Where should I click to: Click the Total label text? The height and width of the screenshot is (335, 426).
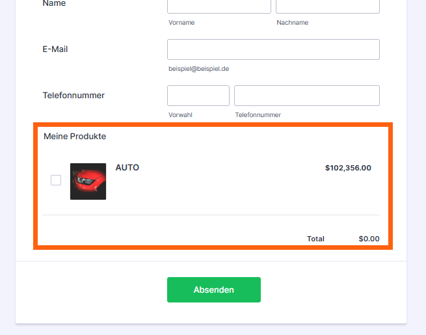[315, 239]
